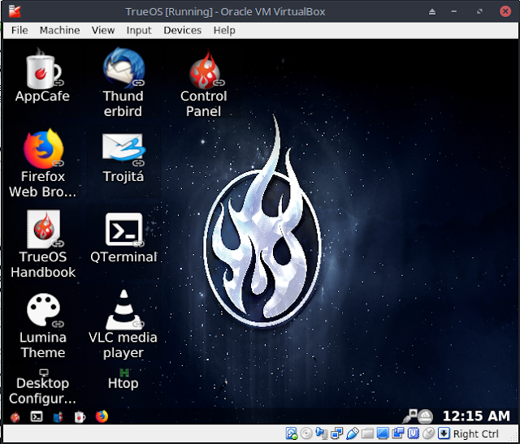
Task: Open the Insight file manager icon in panel
Action: click(x=58, y=417)
